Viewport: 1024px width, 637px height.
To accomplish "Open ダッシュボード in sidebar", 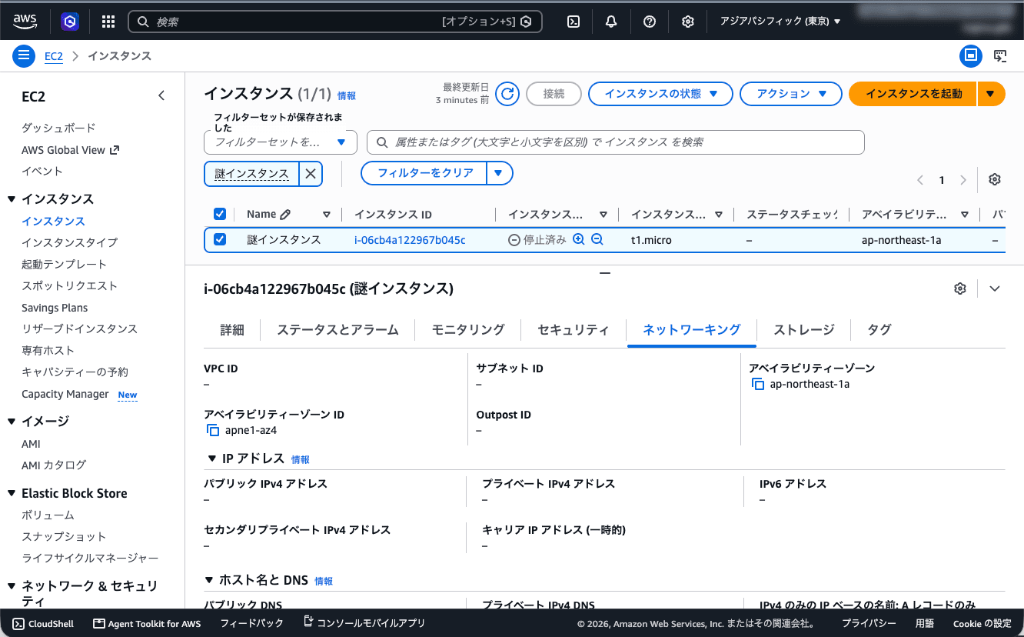I will [x=58, y=128].
